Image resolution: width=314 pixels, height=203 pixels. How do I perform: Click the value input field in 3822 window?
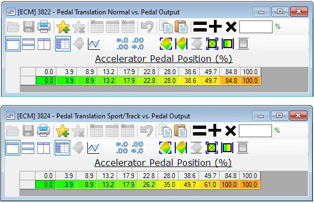point(256,27)
